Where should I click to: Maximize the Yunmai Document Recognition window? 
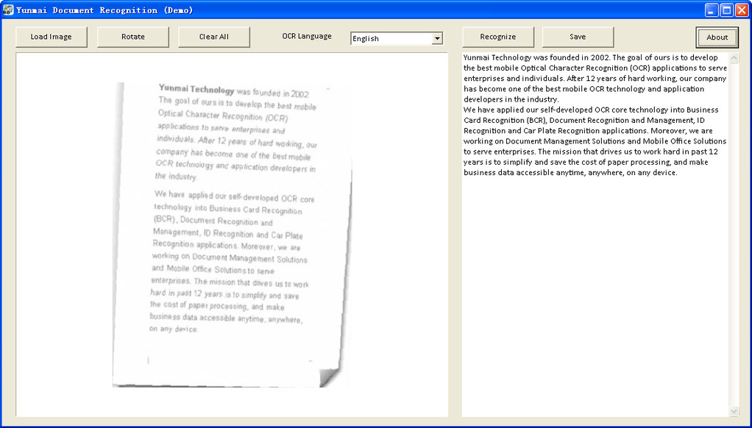tap(727, 10)
